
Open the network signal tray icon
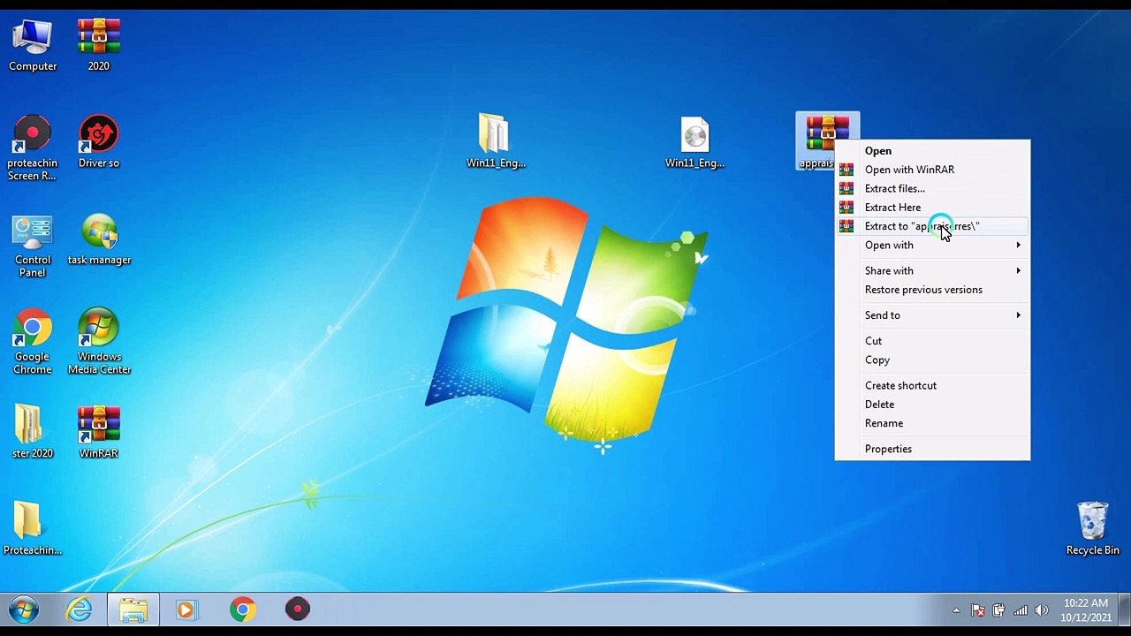[1021, 609]
